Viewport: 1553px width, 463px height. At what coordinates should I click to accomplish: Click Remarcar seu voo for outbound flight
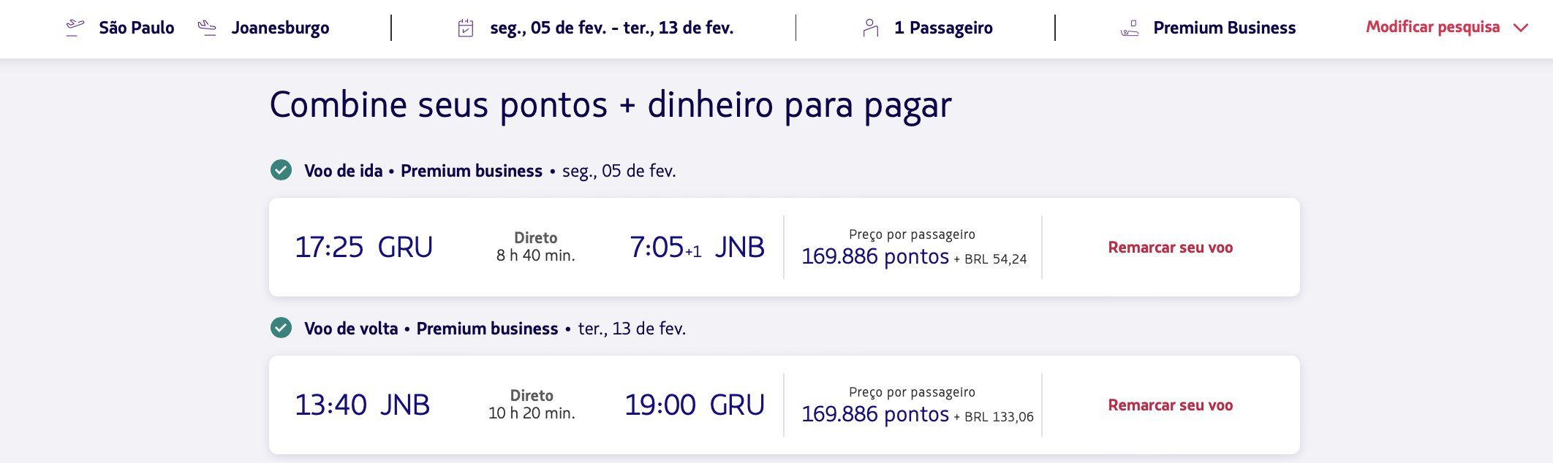tap(1170, 248)
